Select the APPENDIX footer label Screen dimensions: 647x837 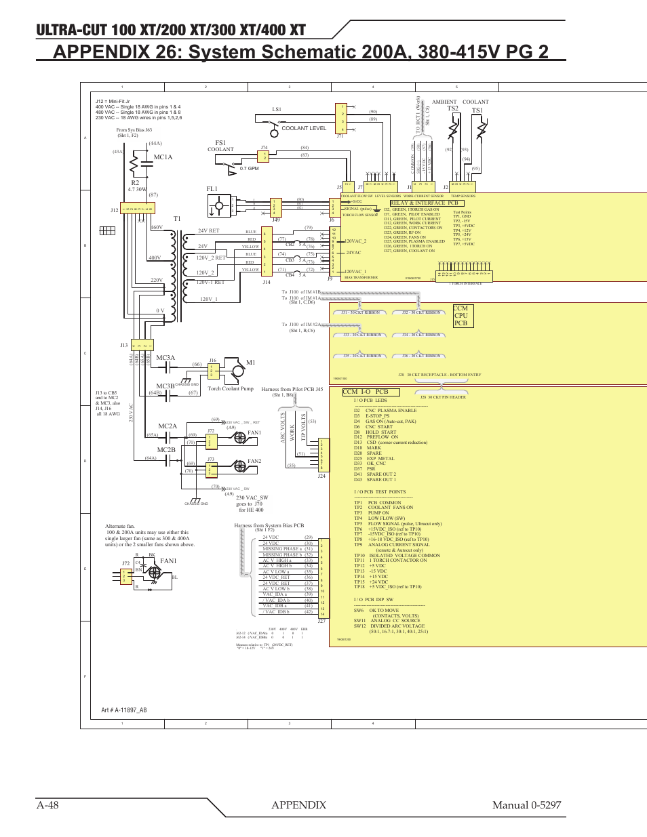click(x=298, y=804)
